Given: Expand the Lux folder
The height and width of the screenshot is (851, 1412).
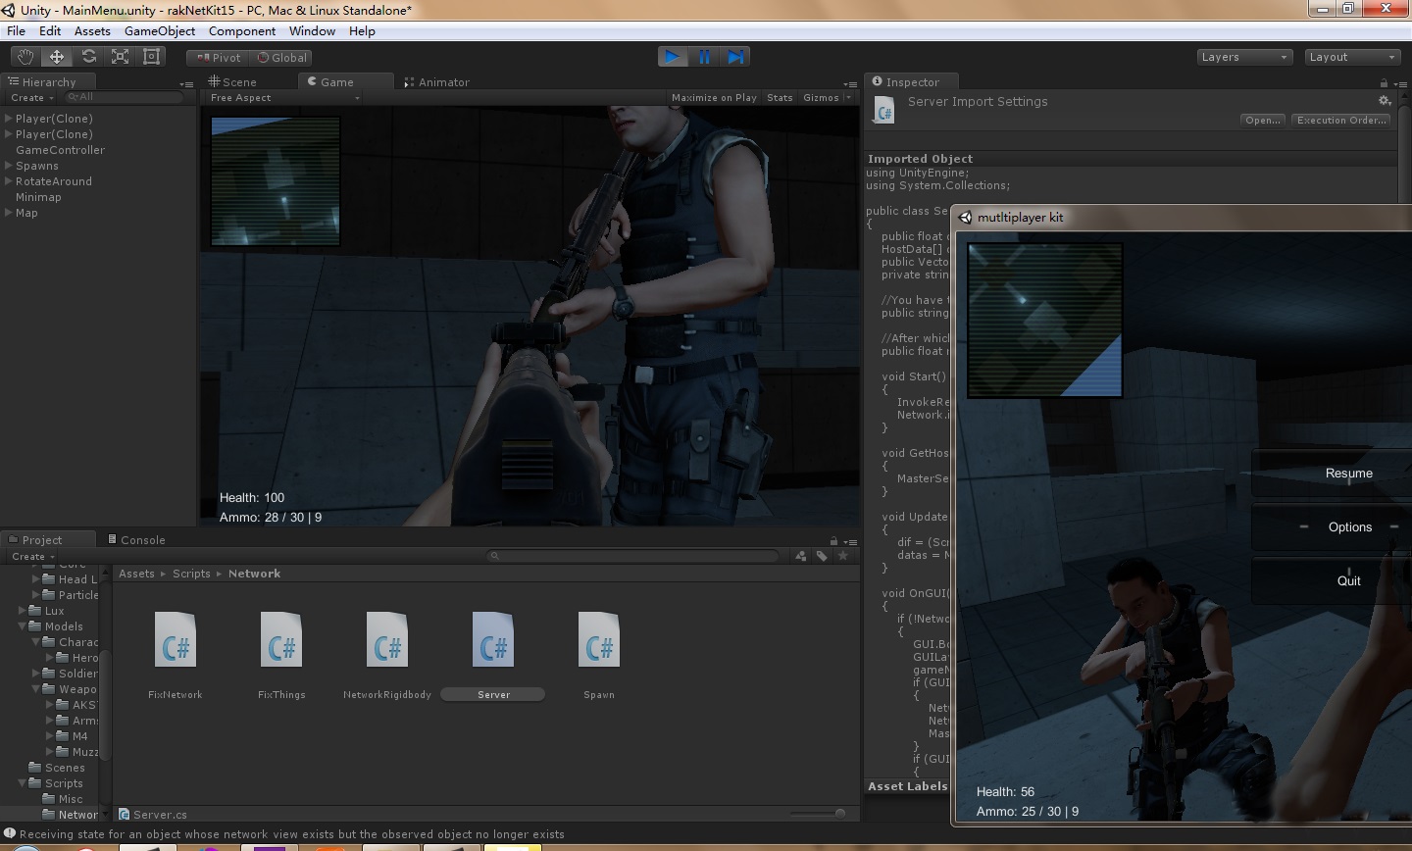Looking at the screenshot, I should click(23, 611).
